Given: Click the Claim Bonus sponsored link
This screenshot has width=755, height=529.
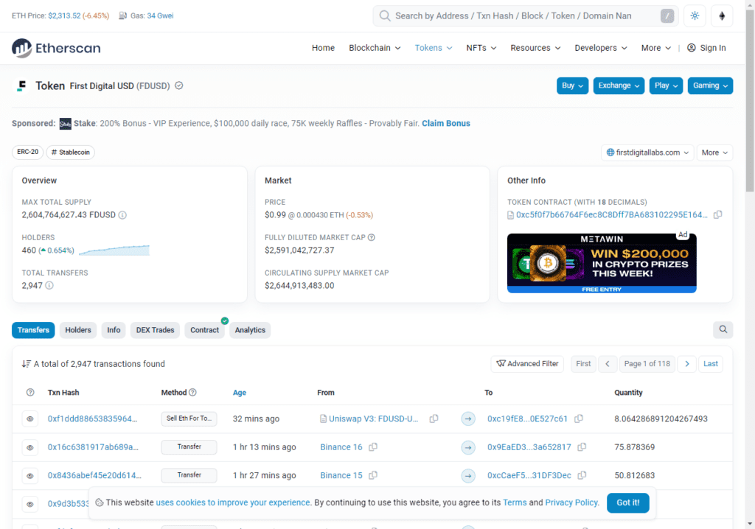Looking at the screenshot, I should pyautogui.click(x=446, y=123).
